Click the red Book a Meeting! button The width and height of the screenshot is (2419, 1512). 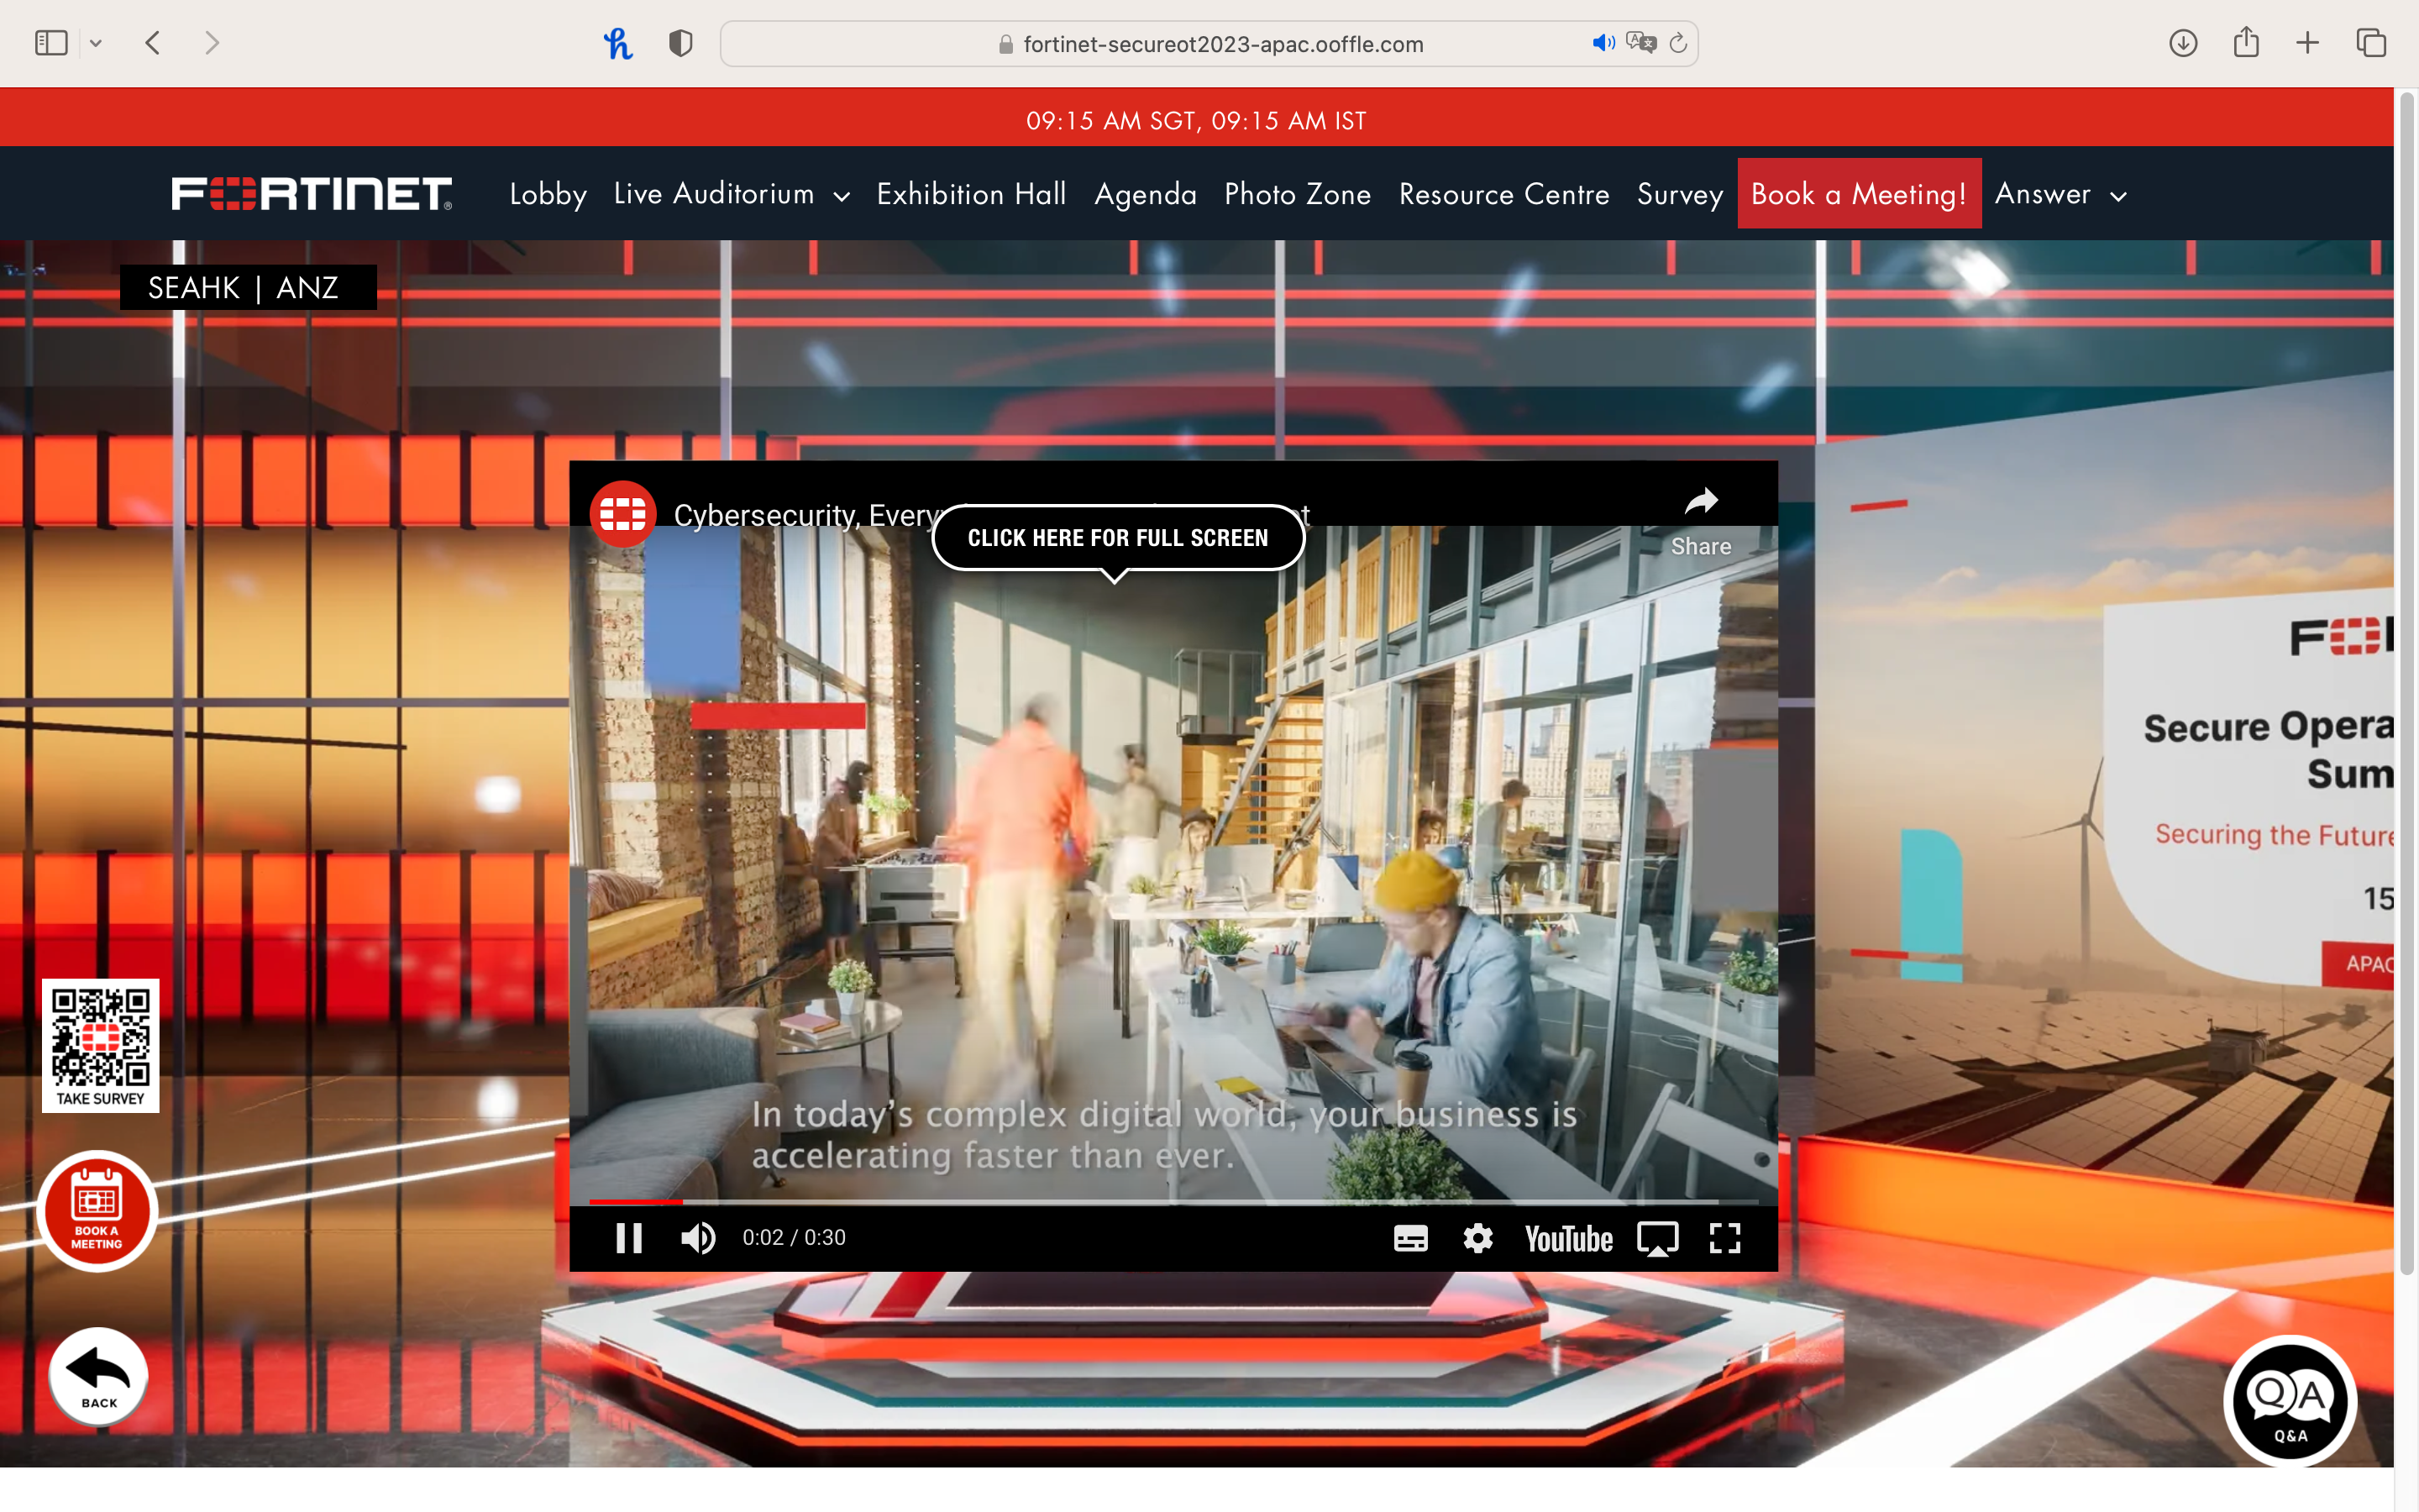click(x=1860, y=193)
